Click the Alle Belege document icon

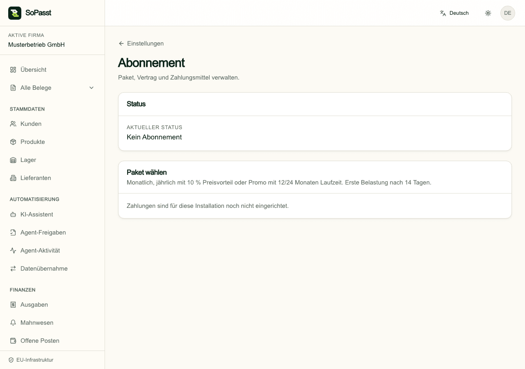(x=13, y=88)
